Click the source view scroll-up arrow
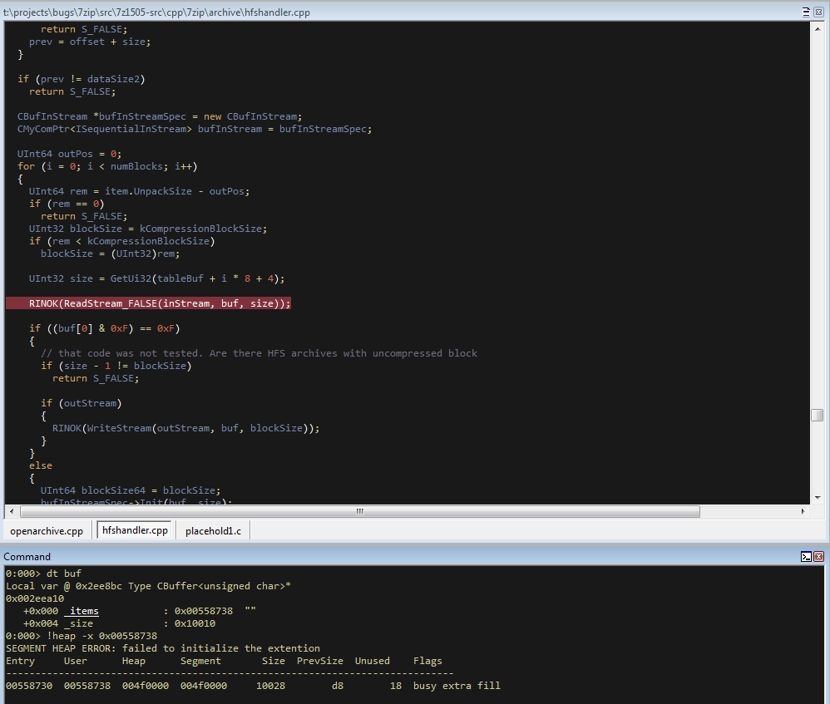Viewport: 830px width, 704px height. (x=817, y=28)
